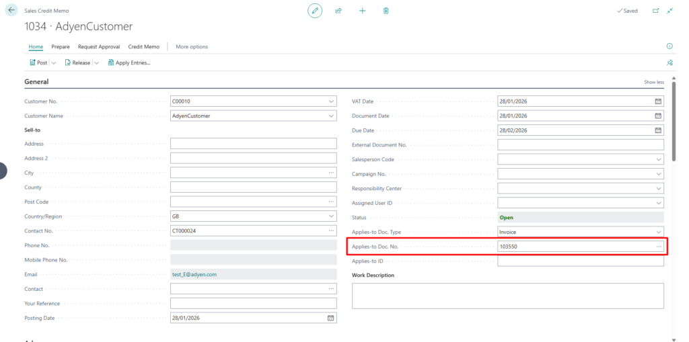
Task: Click the test_E@adyen.com email link
Action: [x=194, y=274]
